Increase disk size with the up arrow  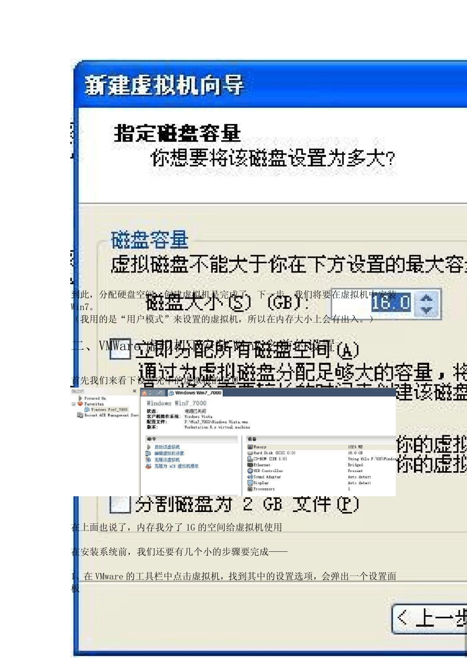(x=427, y=298)
